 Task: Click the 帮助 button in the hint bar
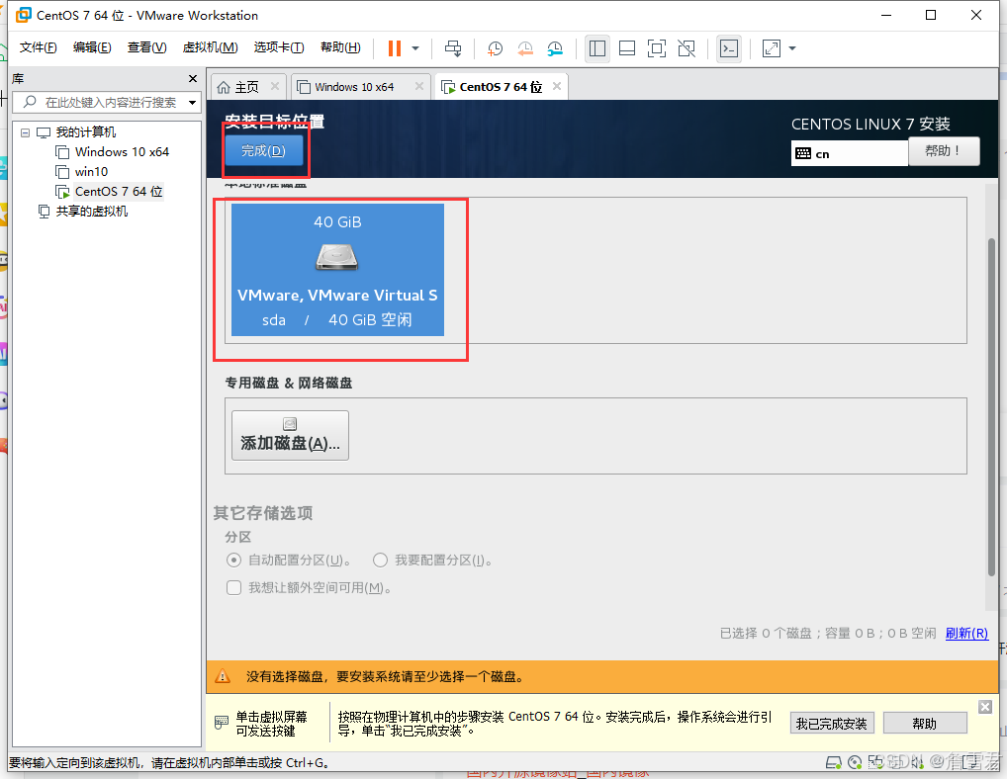click(925, 724)
